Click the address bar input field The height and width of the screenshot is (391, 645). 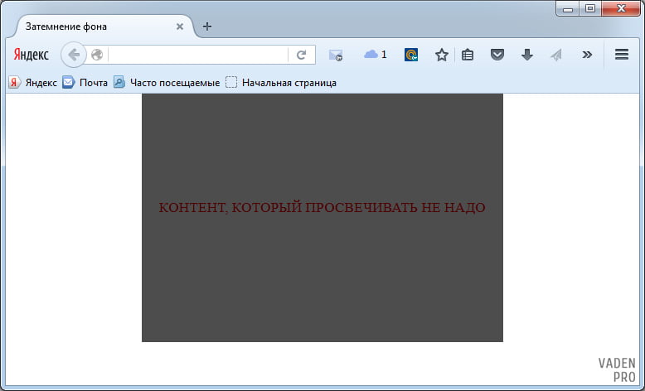(x=197, y=55)
